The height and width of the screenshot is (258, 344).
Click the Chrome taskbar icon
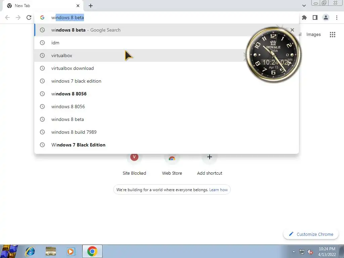tap(92, 251)
